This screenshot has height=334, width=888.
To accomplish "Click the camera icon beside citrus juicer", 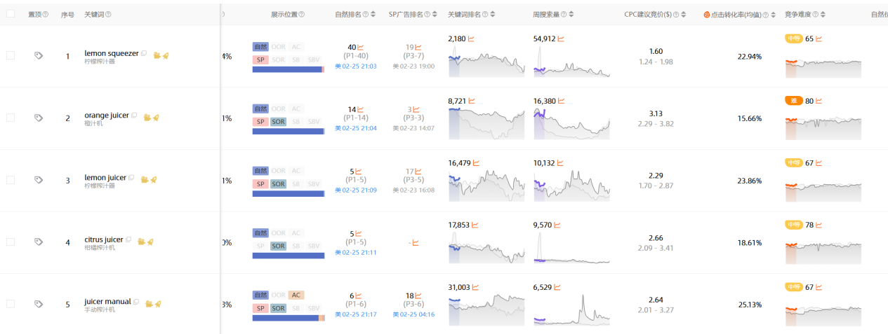I will pyautogui.click(x=140, y=242).
